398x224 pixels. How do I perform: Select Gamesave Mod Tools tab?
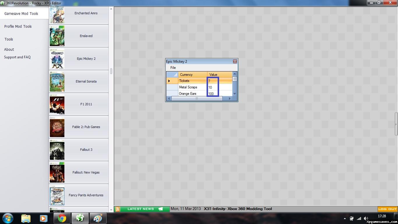21,14
